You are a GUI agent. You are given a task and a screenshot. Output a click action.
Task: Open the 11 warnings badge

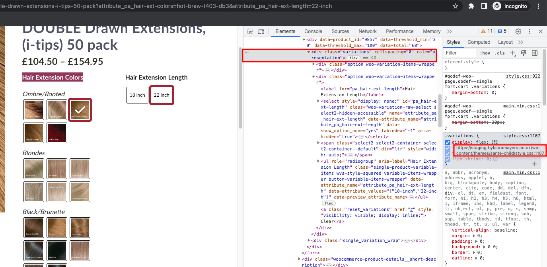click(486, 31)
